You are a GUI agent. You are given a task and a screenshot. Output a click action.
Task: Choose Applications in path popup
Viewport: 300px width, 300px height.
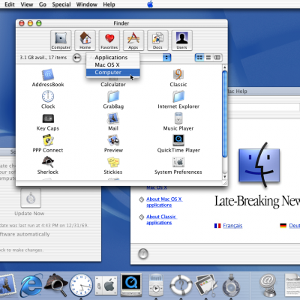[x=112, y=58]
